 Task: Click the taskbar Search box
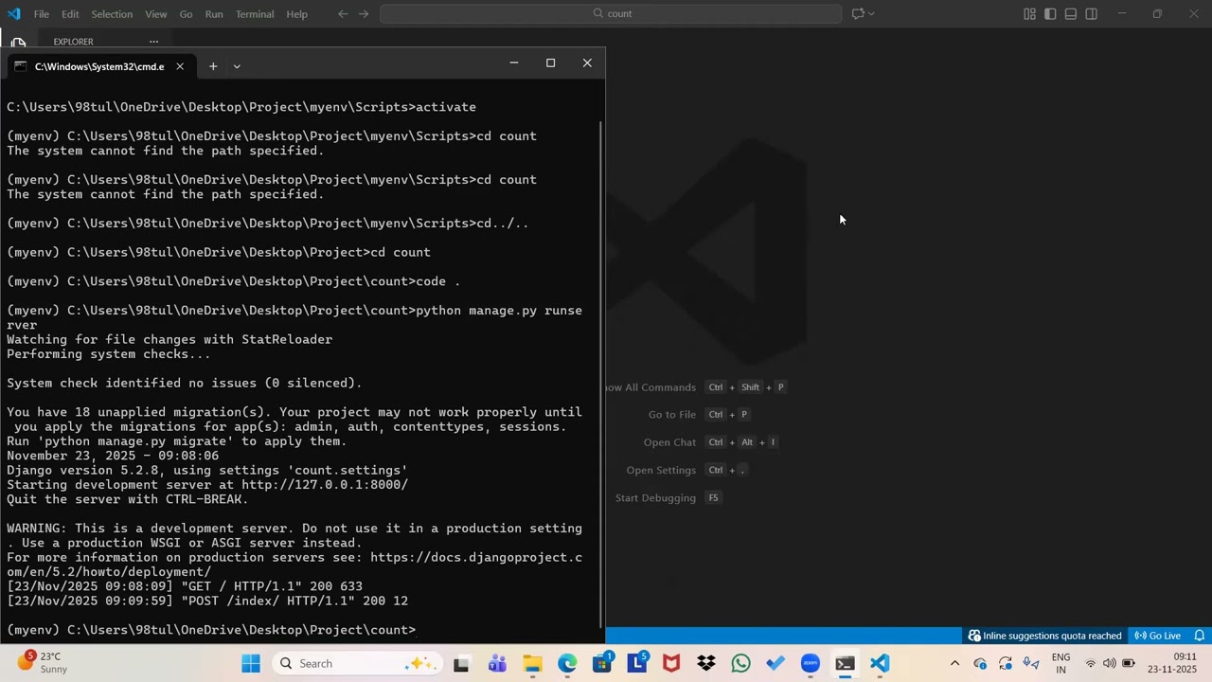[x=356, y=663]
